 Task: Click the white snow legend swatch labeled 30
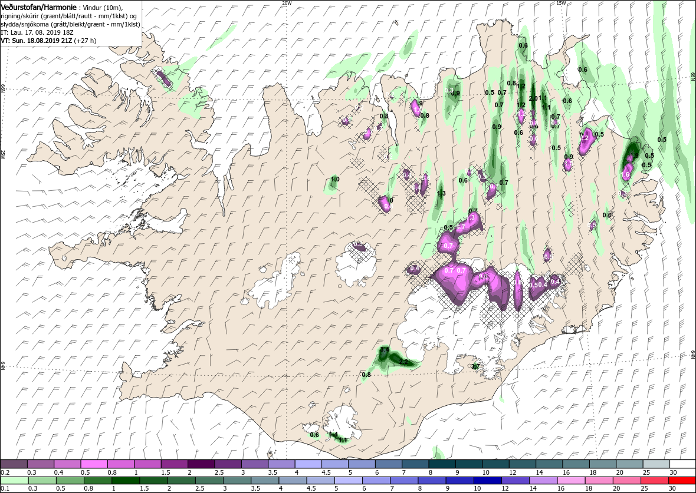(x=682, y=464)
